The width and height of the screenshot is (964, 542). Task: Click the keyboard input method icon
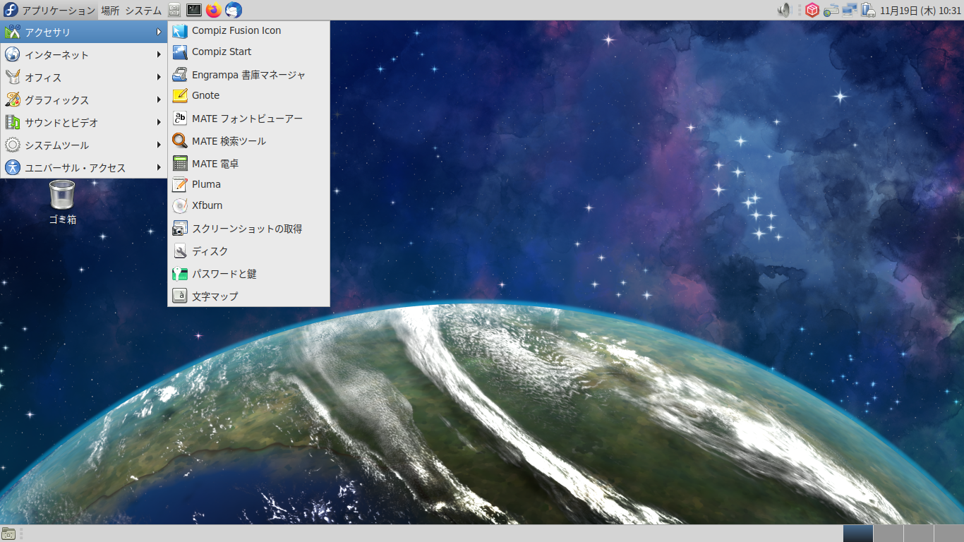point(831,11)
